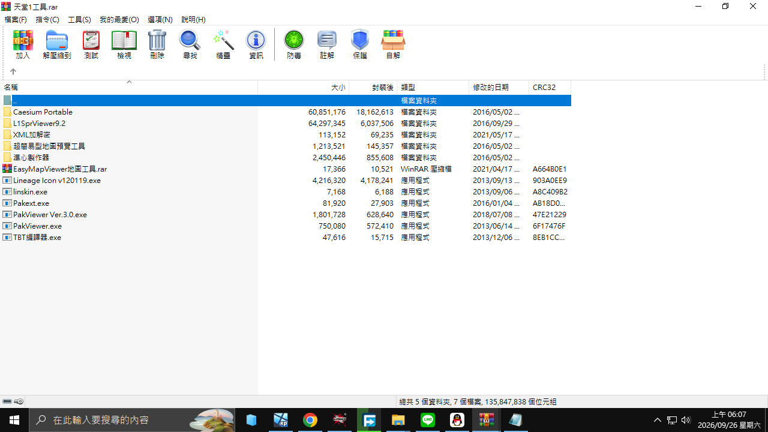This screenshot has height=432, width=768.
Task: Open the taskbar clock showing 上午 06:07
Action: [728, 420]
